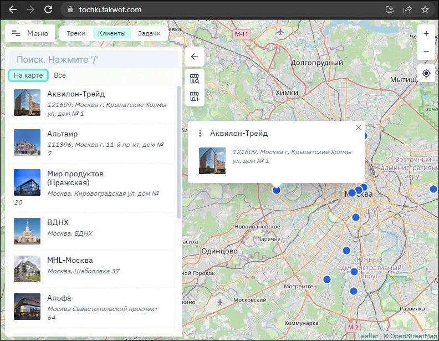
Task: Zoom out on the map
Action: [426, 52]
